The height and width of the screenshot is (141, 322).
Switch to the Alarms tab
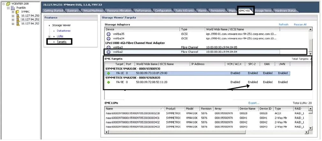tap(202, 10)
